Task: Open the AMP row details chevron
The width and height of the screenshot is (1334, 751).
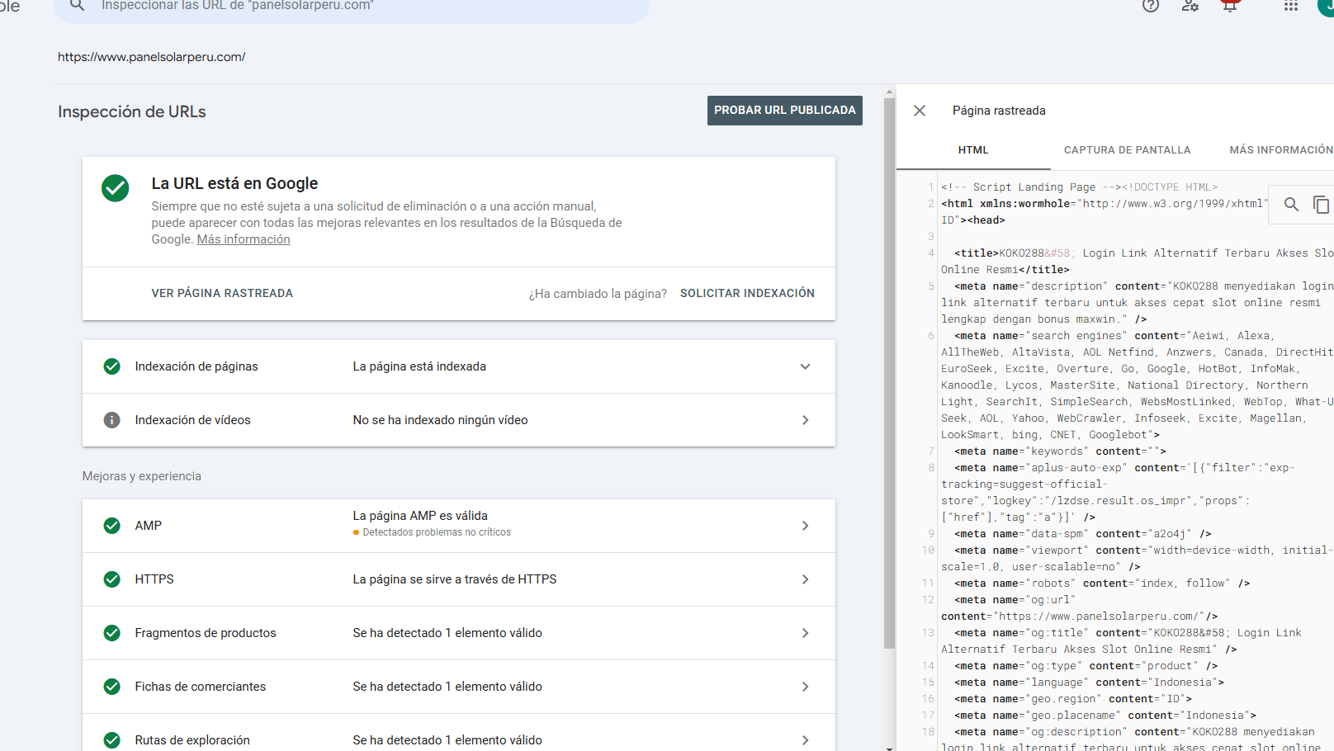Action: pos(805,526)
